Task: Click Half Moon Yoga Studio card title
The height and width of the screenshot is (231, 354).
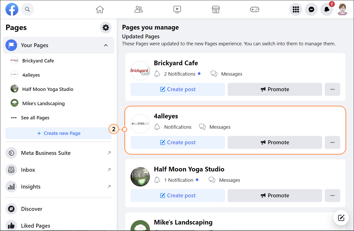Action: point(189,169)
